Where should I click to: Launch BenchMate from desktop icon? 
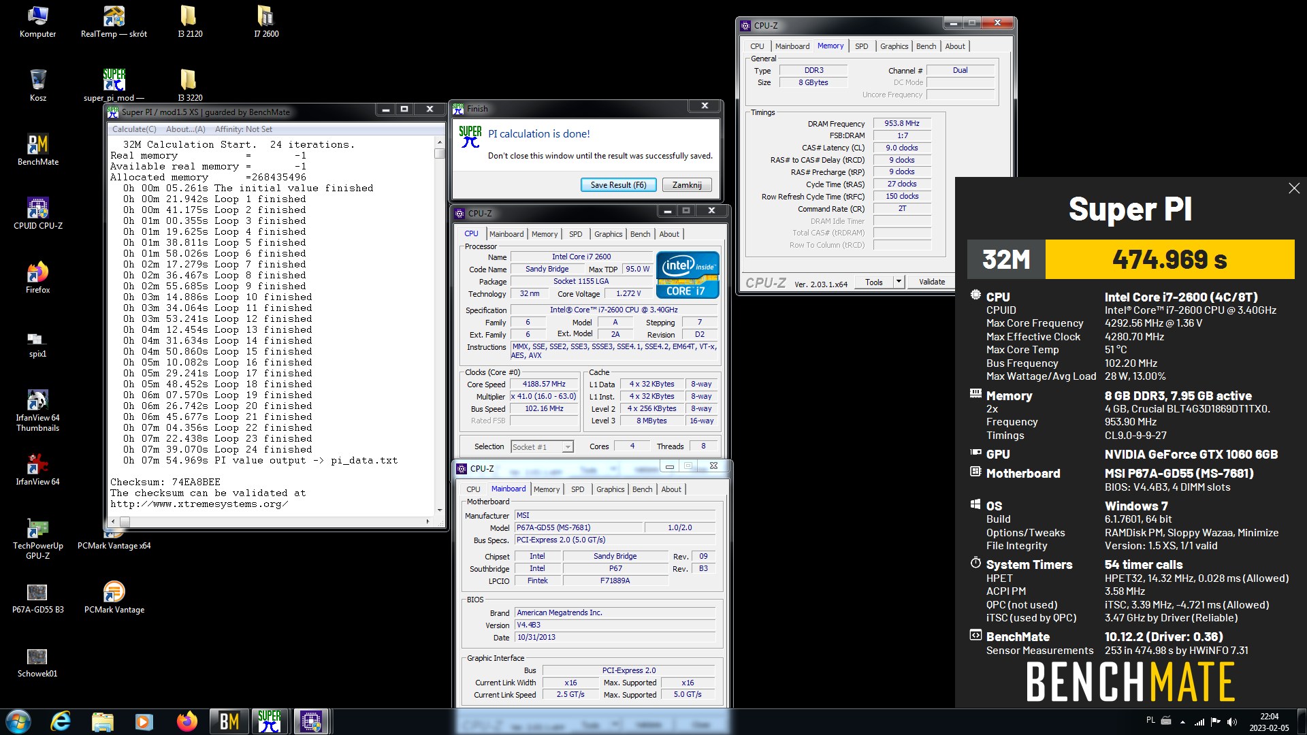[x=37, y=150]
